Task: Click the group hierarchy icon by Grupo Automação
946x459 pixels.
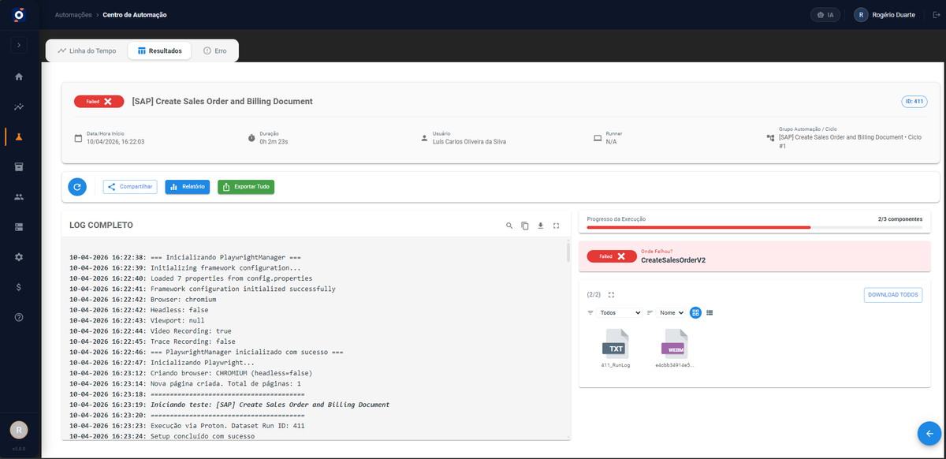Action: click(770, 138)
